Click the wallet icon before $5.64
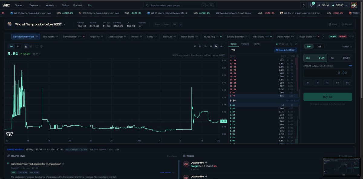The image size is (363, 179). point(319,5)
